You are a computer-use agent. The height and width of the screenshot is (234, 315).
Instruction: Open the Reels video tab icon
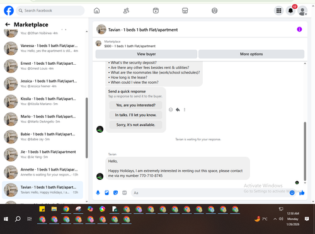click(x=156, y=11)
